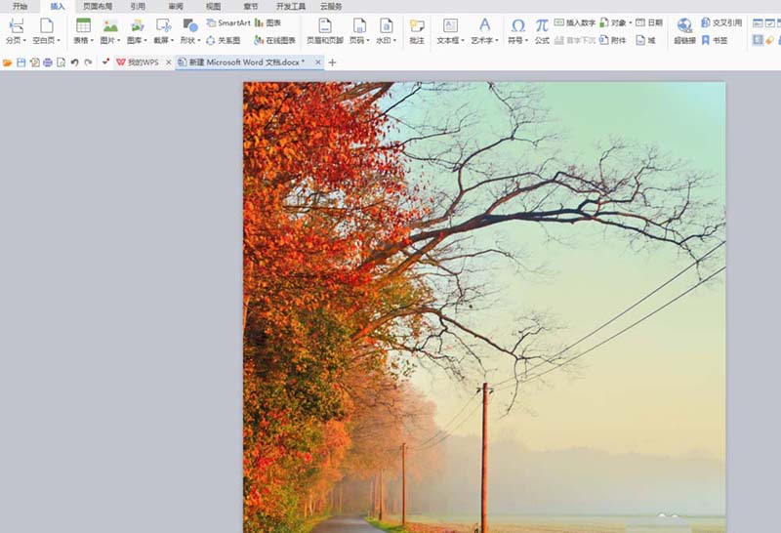Close the 新建 Microsoft Word 文档.docx tab
781x533 pixels.
click(x=318, y=62)
